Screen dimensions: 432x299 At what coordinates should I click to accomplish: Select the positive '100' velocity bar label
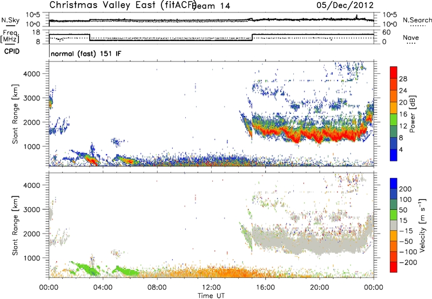click(406, 200)
